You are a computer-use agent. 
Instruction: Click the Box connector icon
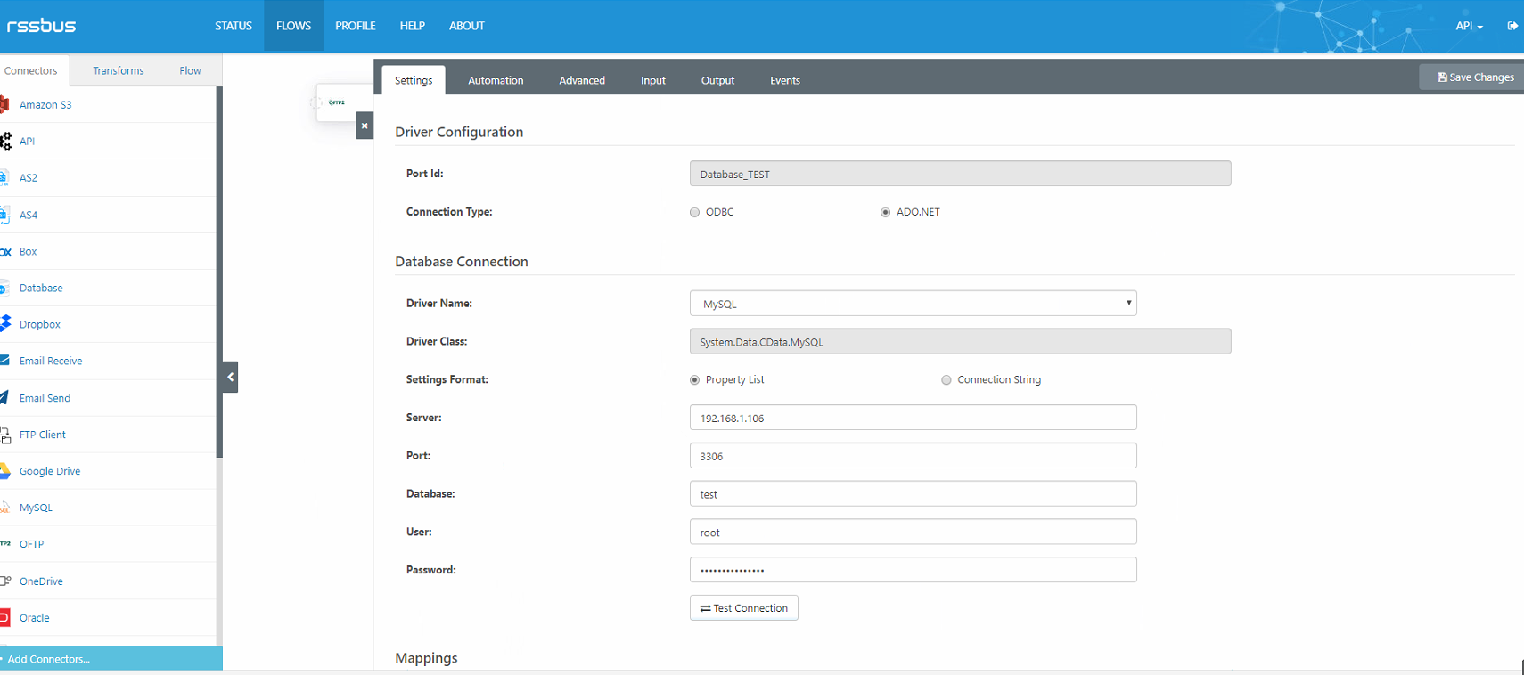click(5, 251)
